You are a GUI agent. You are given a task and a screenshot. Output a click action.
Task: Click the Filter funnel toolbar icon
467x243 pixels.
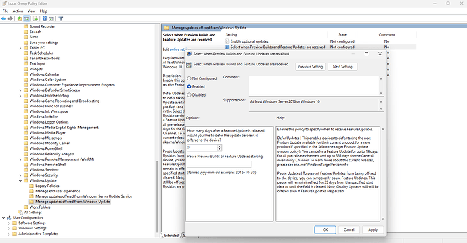pos(61,18)
